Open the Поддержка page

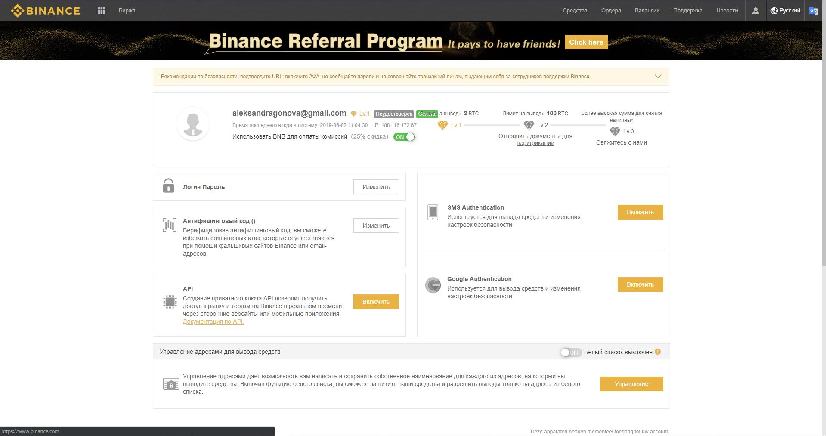pos(688,11)
